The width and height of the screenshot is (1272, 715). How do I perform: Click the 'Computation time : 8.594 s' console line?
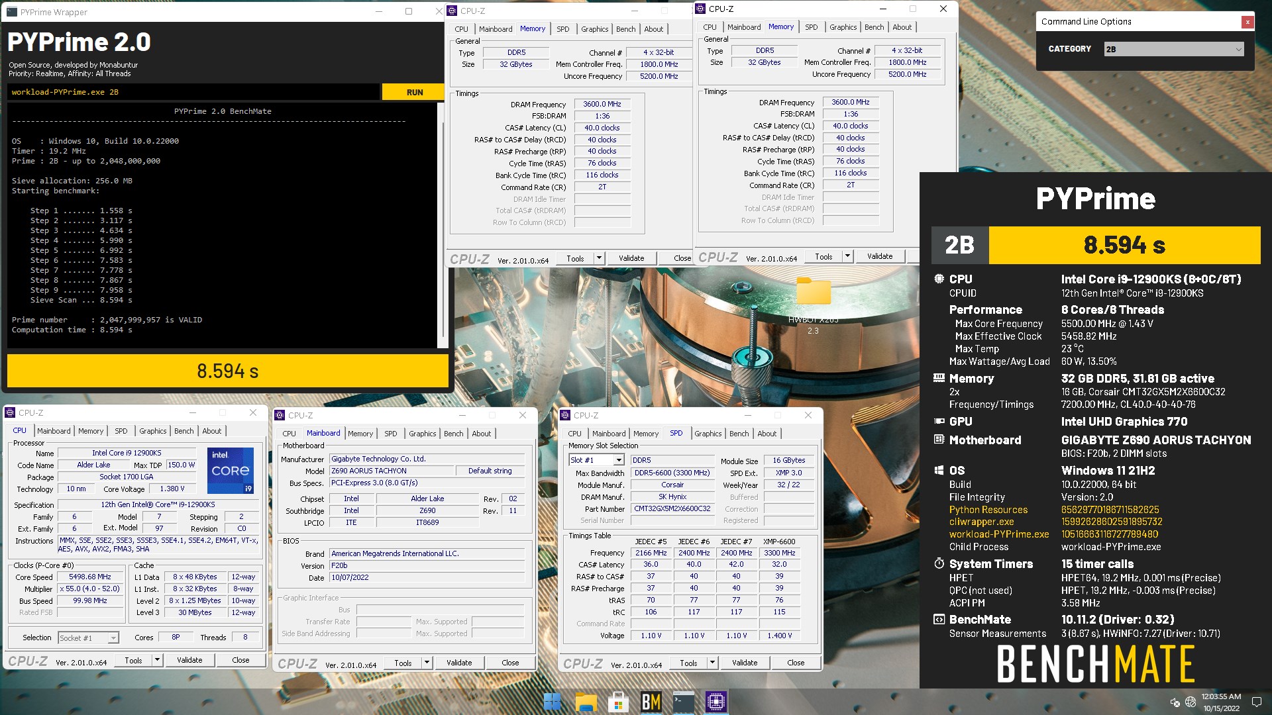click(72, 330)
